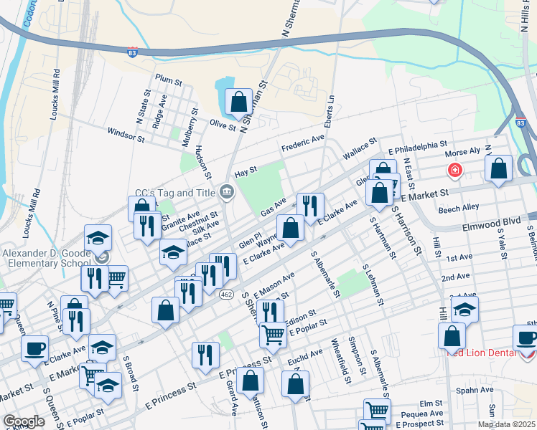Click the Pequea Ave label
The height and width of the screenshot is (430, 537).
[x=422, y=414]
